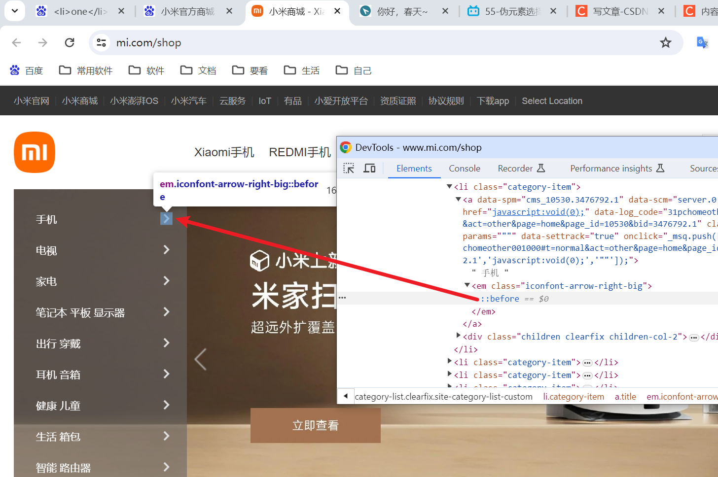718x477 pixels.
Task: Open the DevTools Performance insights tab
Action: pyautogui.click(x=617, y=169)
